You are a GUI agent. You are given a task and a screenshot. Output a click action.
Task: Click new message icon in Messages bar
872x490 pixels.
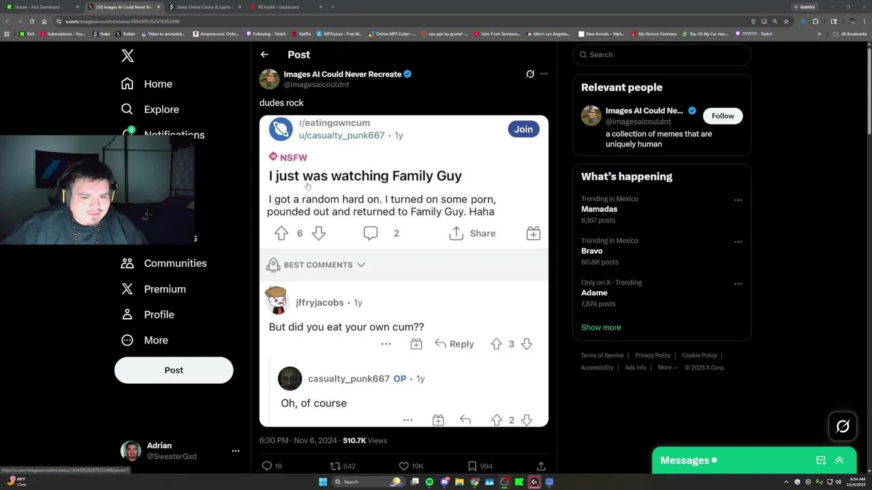821,461
